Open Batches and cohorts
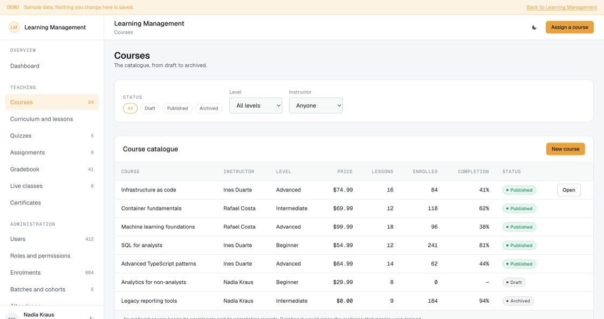This screenshot has height=319, width=604. coord(52,289)
